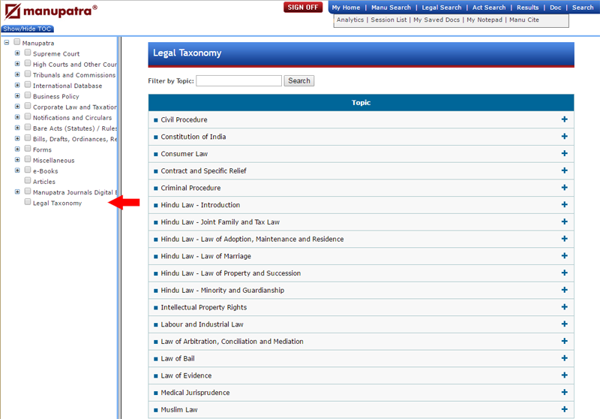Expand Hindu Law - Joint Family plus icon
The height and width of the screenshot is (419, 600).
(565, 222)
